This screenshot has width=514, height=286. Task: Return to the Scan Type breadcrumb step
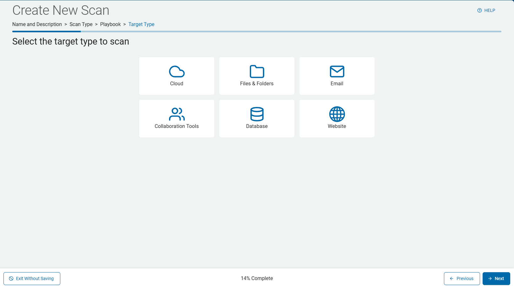(81, 24)
